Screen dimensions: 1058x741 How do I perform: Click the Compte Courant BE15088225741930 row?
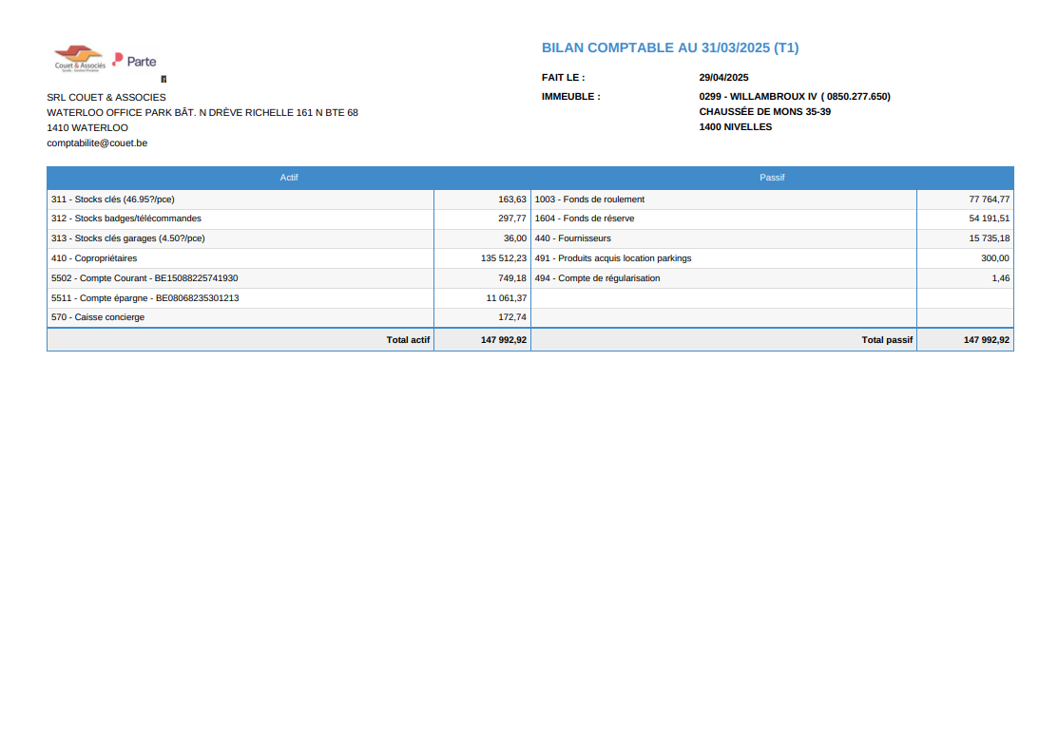(144, 278)
